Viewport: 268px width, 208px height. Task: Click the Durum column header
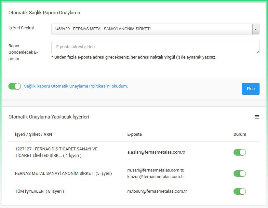(x=240, y=134)
